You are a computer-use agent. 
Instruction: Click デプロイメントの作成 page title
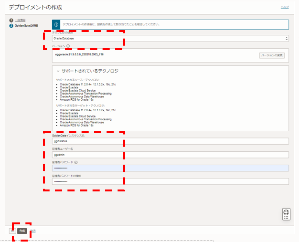(35, 7)
